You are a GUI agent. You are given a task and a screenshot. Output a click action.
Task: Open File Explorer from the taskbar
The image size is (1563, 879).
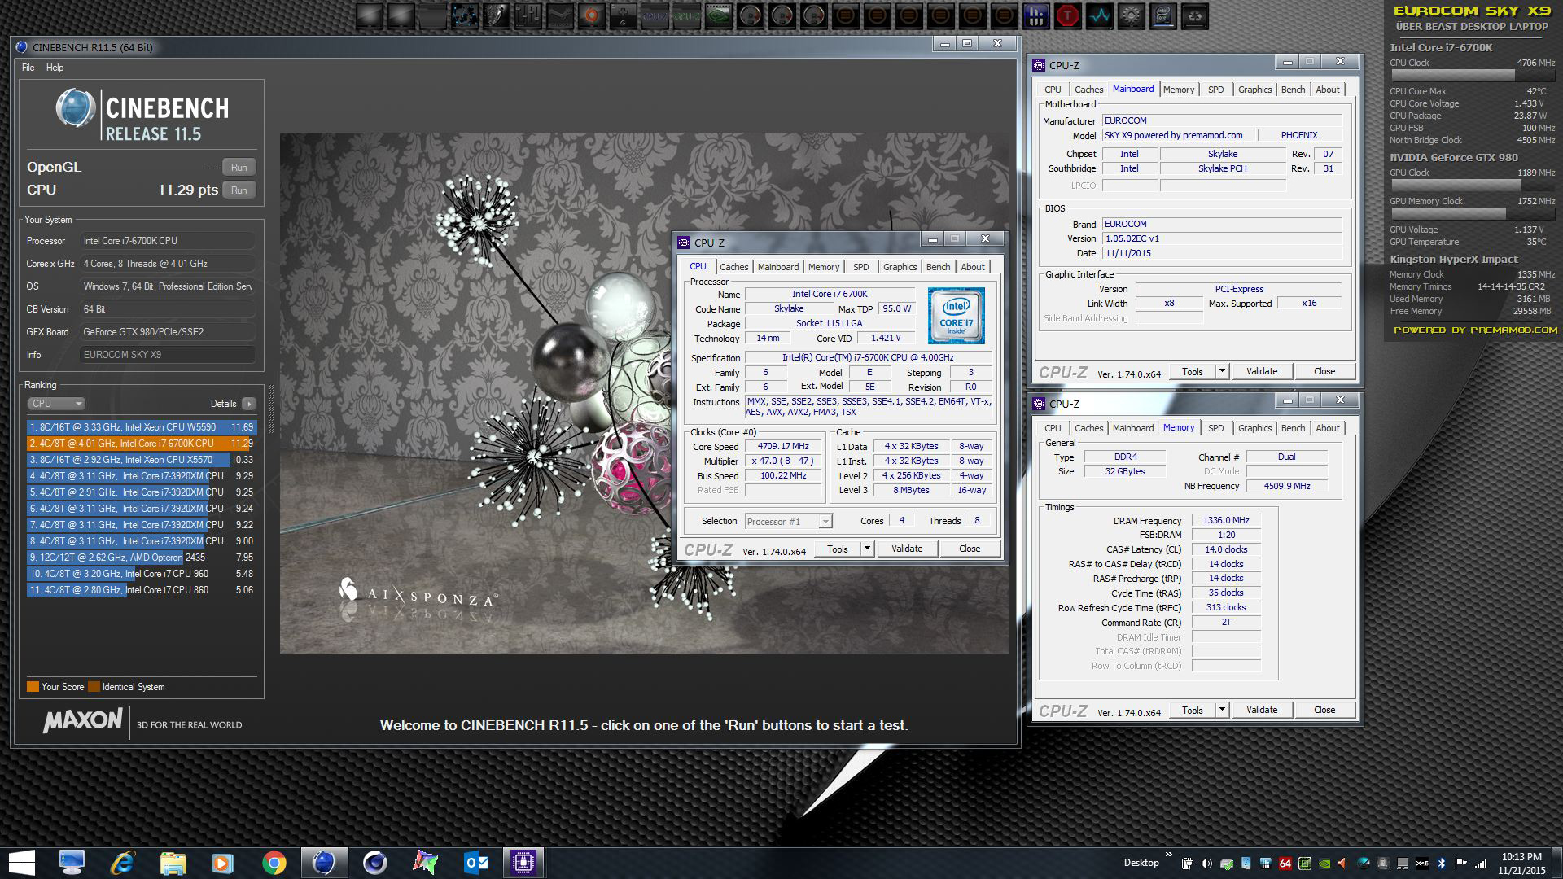173,863
